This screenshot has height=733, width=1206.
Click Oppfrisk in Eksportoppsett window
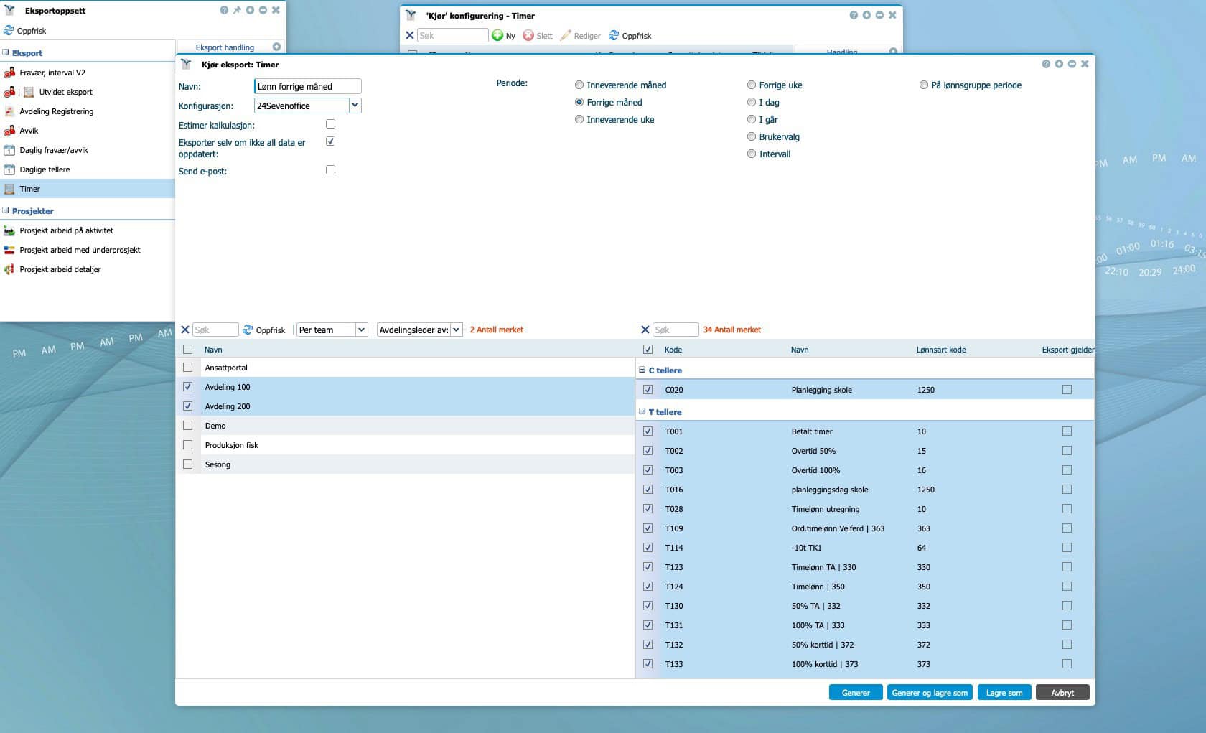[x=25, y=31]
